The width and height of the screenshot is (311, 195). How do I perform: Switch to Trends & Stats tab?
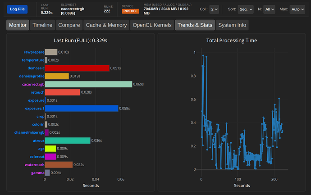coord(195,26)
